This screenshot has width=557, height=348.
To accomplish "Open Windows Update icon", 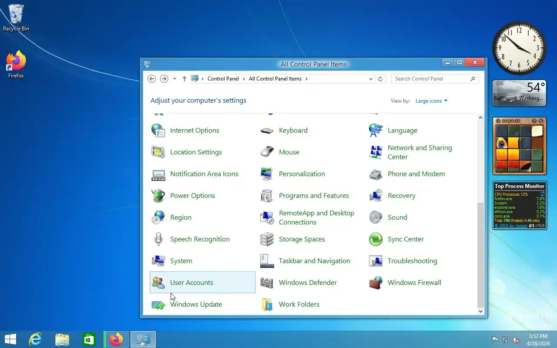I will click(x=158, y=304).
